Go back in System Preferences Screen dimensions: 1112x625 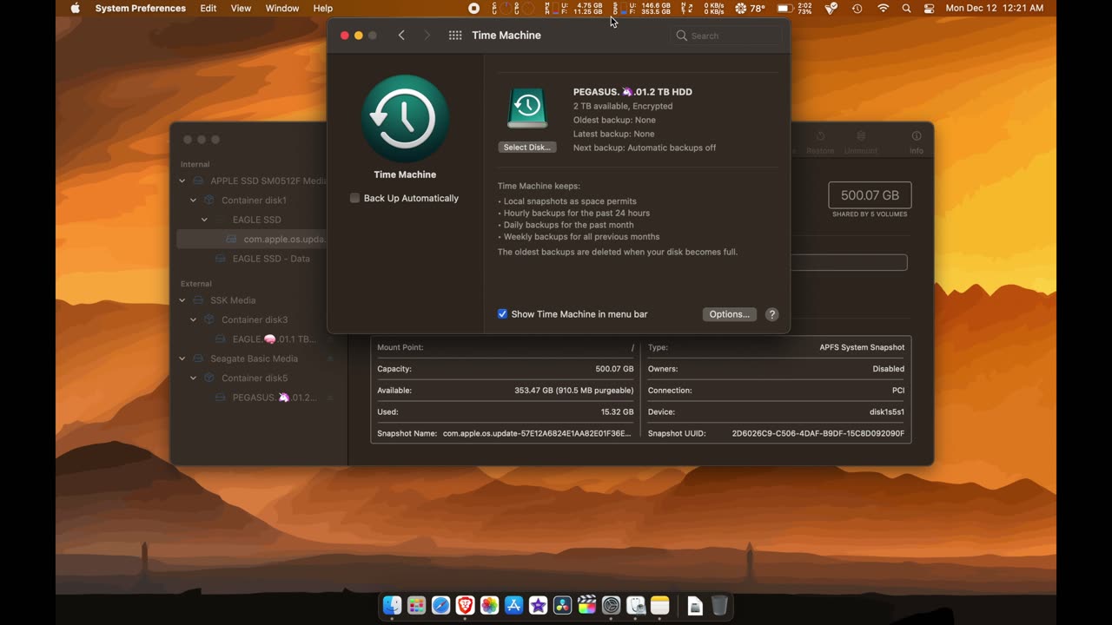pyautogui.click(x=401, y=36)
